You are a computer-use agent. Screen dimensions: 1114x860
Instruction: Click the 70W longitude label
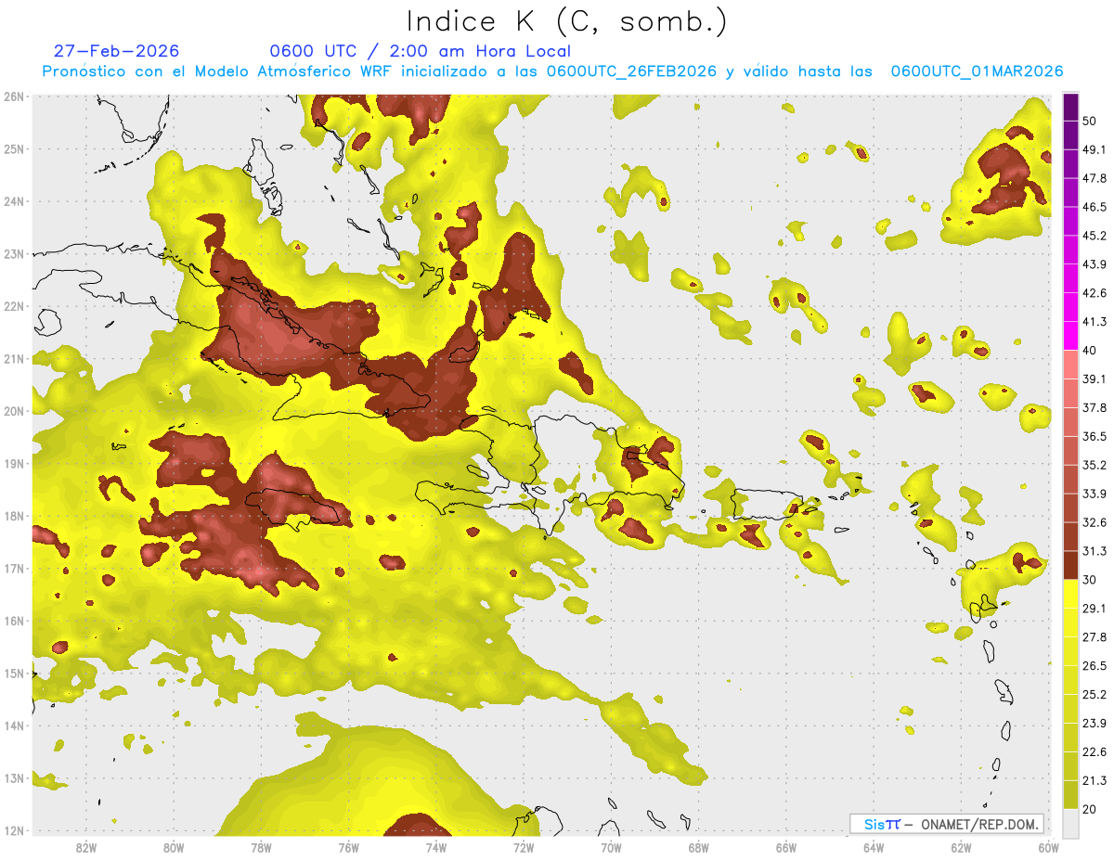pos(611,847)
